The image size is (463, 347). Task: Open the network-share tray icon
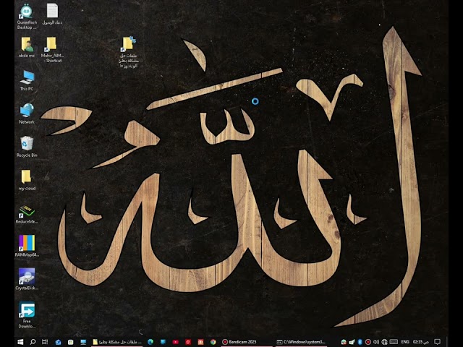[352, 342]
